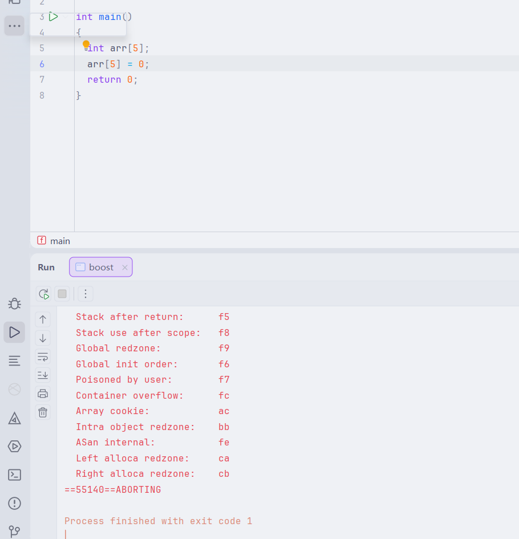Screen dimensions: 519x539
Task: Open the CMake triangle tool window
Action: click(x=14, y=418)
